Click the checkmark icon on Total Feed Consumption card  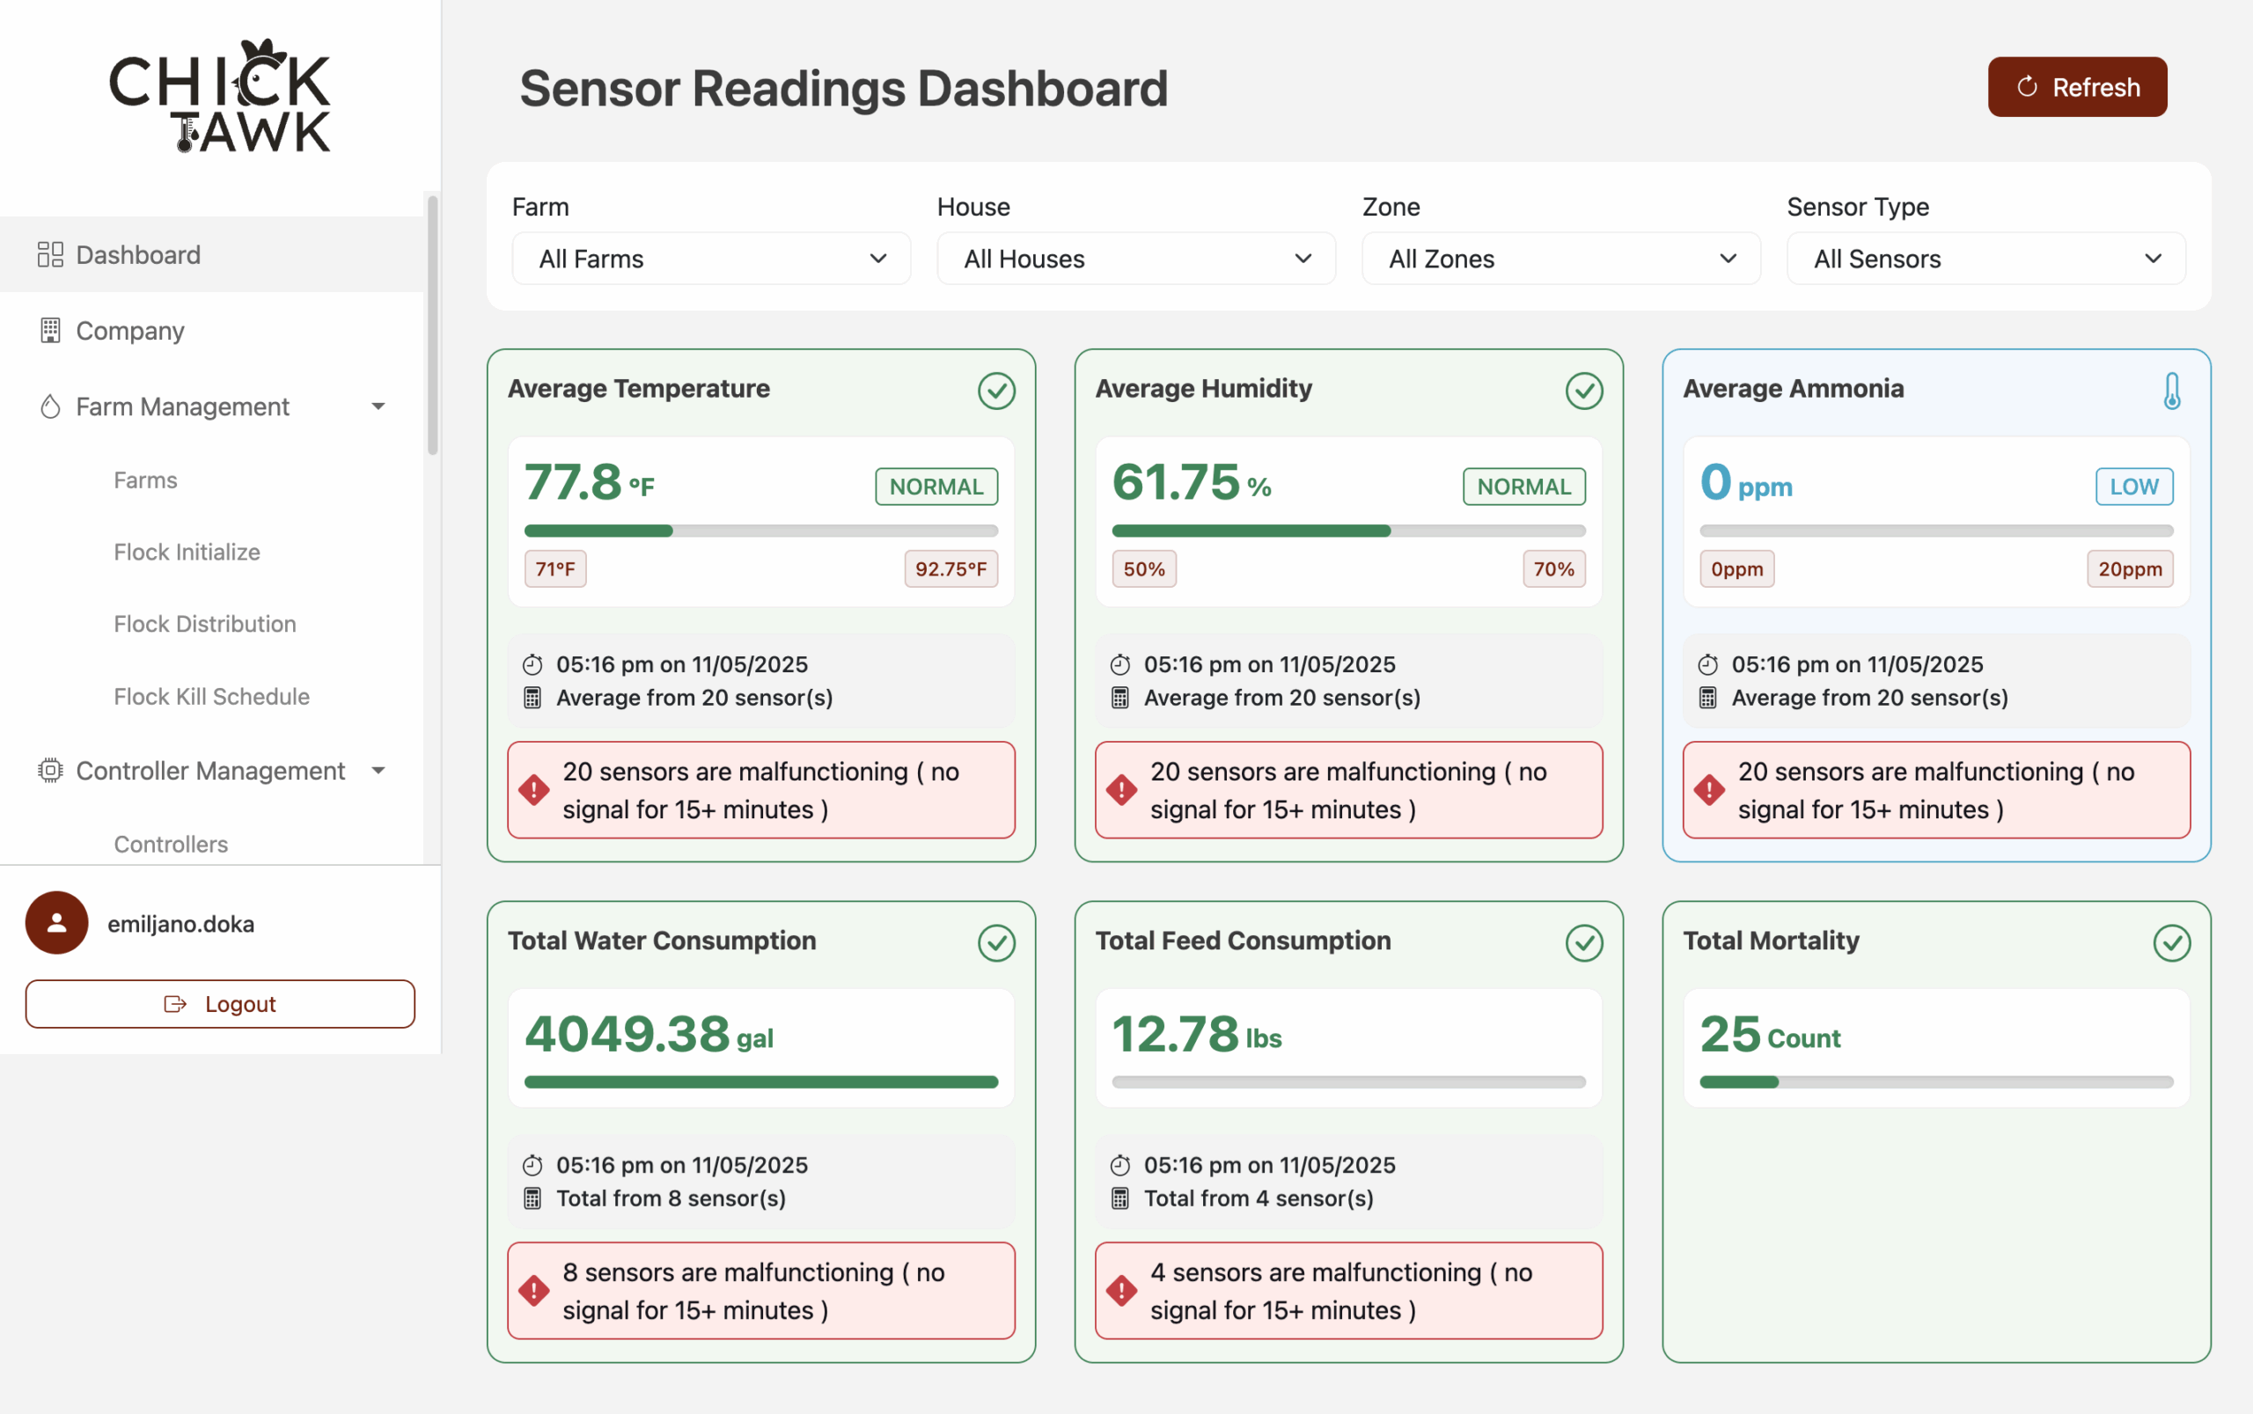1583,942
